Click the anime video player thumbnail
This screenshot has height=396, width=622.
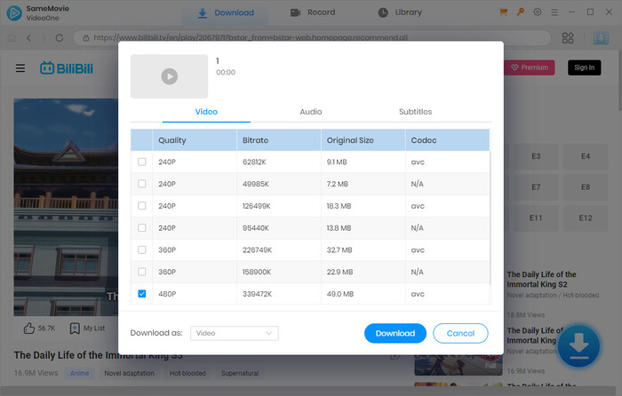(x=66, y=207)
